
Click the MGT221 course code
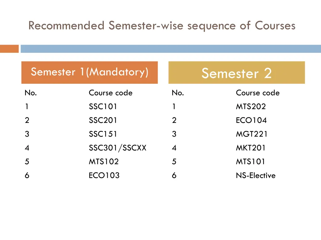click(252, 134)
